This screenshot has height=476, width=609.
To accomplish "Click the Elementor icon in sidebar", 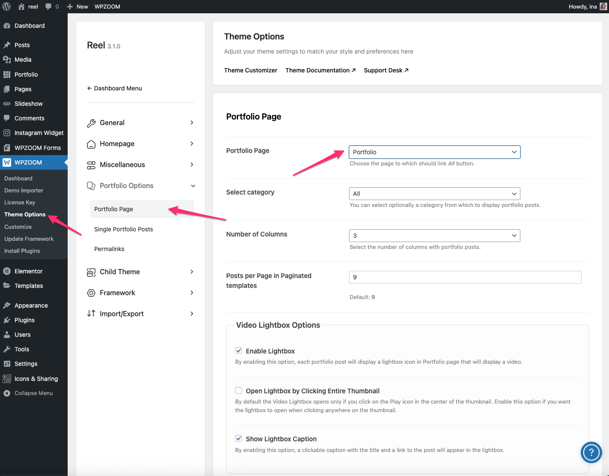I will pyautogui.click(x=7, y=271).
